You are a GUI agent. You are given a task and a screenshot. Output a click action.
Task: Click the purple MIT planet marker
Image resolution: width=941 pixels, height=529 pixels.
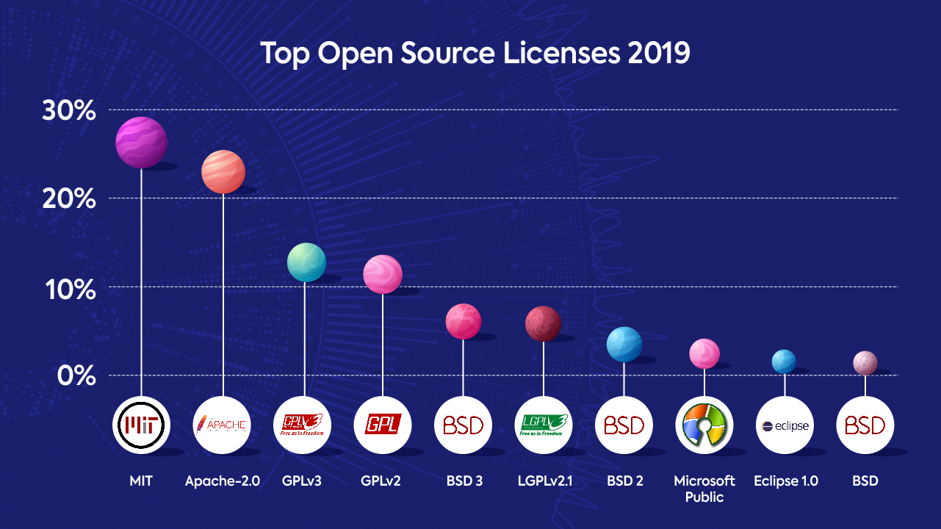click(x=141, y=142)
